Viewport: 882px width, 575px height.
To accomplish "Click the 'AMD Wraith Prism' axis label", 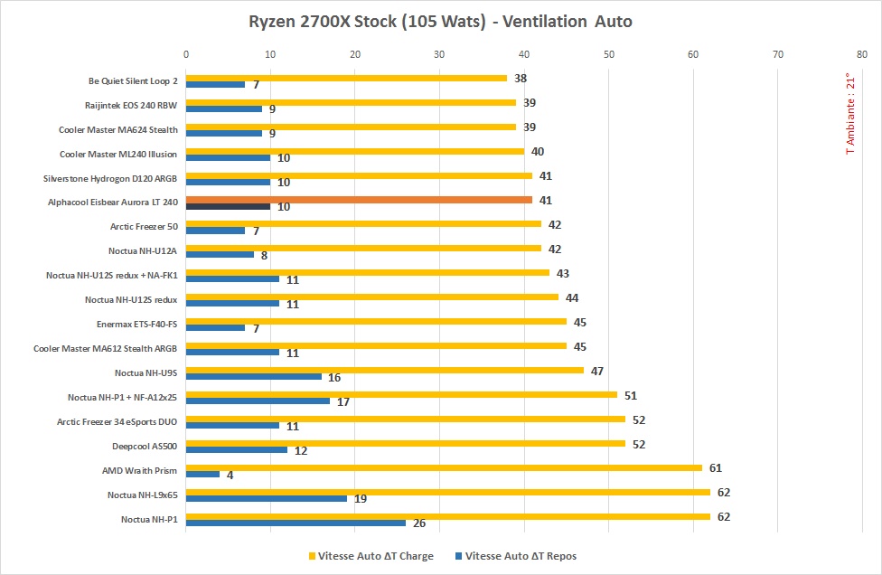I will 140,470.
